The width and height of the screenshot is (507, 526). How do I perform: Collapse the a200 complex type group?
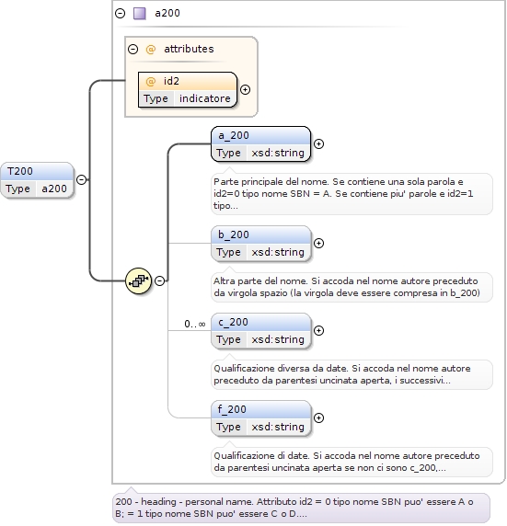point(120,14)
